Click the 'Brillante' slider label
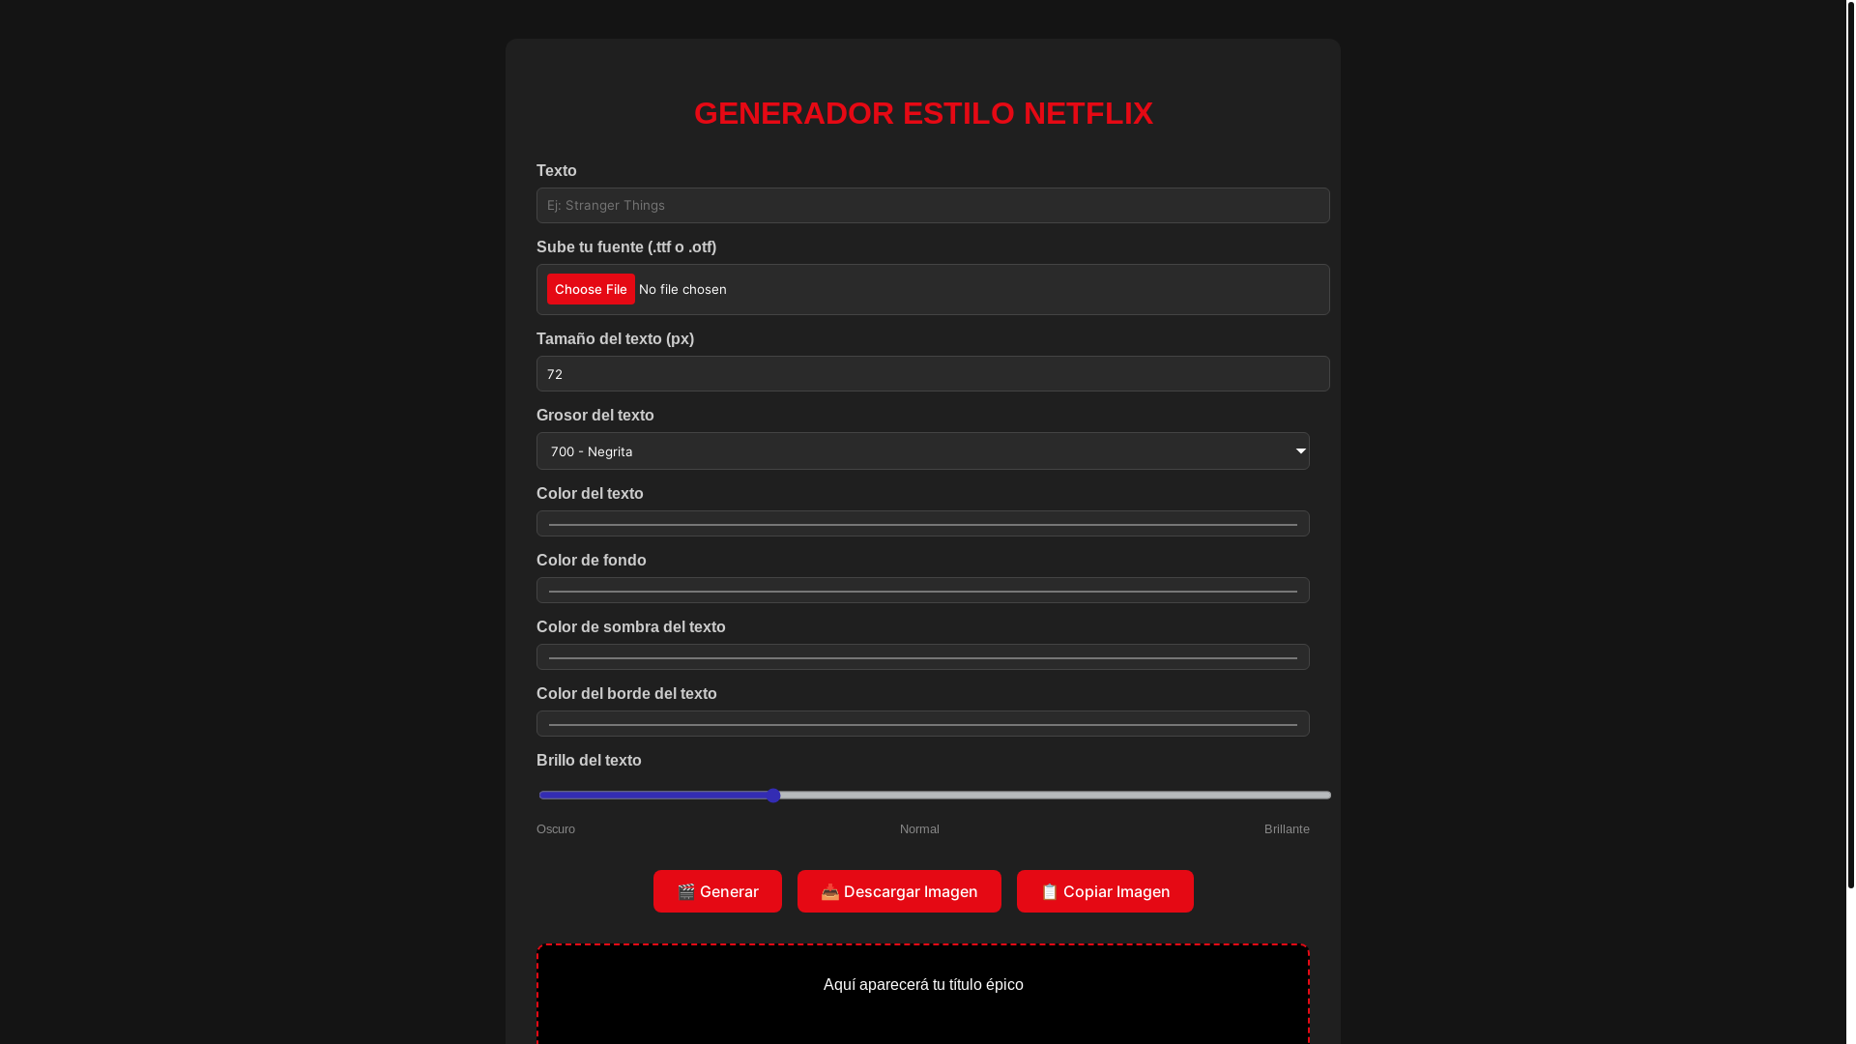Image resolution: width=1856 pixels, height=1044 pixels. coord(1287,829)
